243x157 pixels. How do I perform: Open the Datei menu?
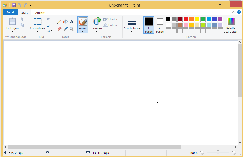(x=10, y=12)
